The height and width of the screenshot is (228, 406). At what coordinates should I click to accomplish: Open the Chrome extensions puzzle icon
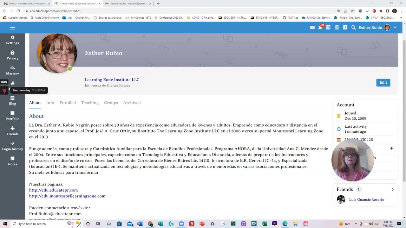(381, 11)
